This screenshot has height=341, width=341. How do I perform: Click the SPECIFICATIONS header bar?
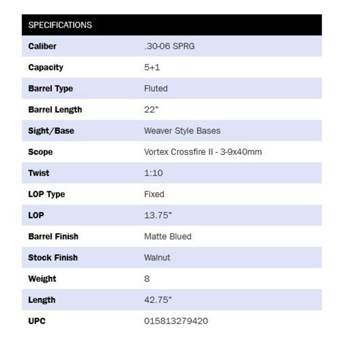point(172,25)
